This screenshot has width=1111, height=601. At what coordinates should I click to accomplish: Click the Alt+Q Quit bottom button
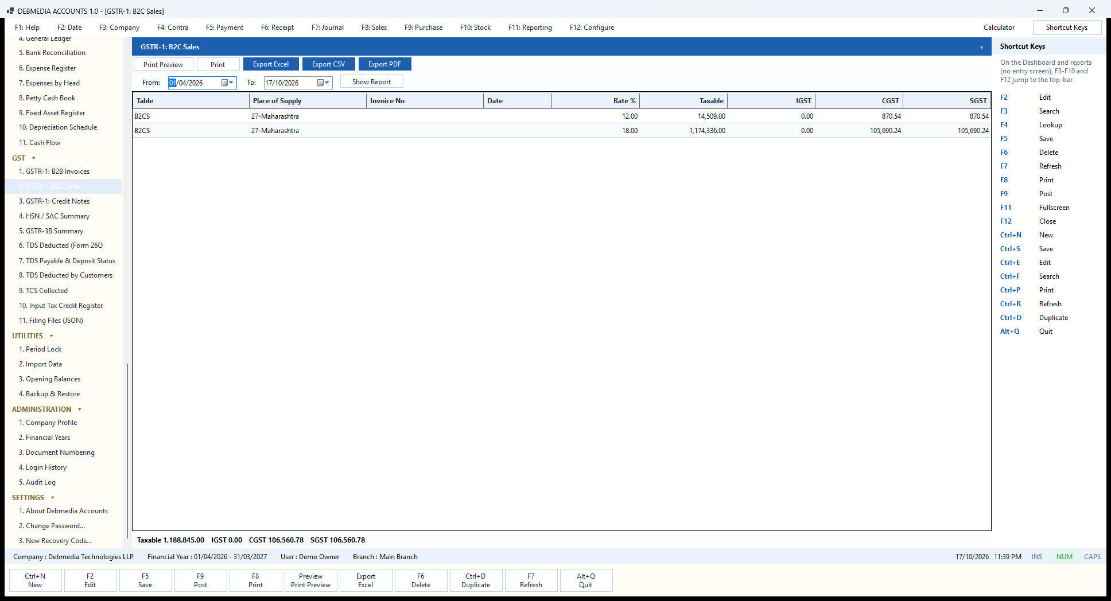(586, 580)
